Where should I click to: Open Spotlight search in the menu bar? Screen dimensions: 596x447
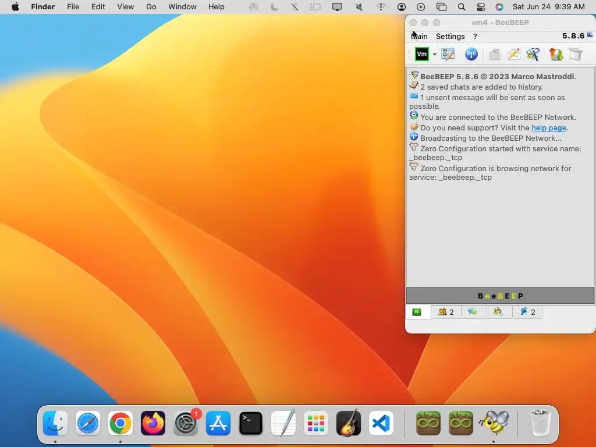pos(461,7)
